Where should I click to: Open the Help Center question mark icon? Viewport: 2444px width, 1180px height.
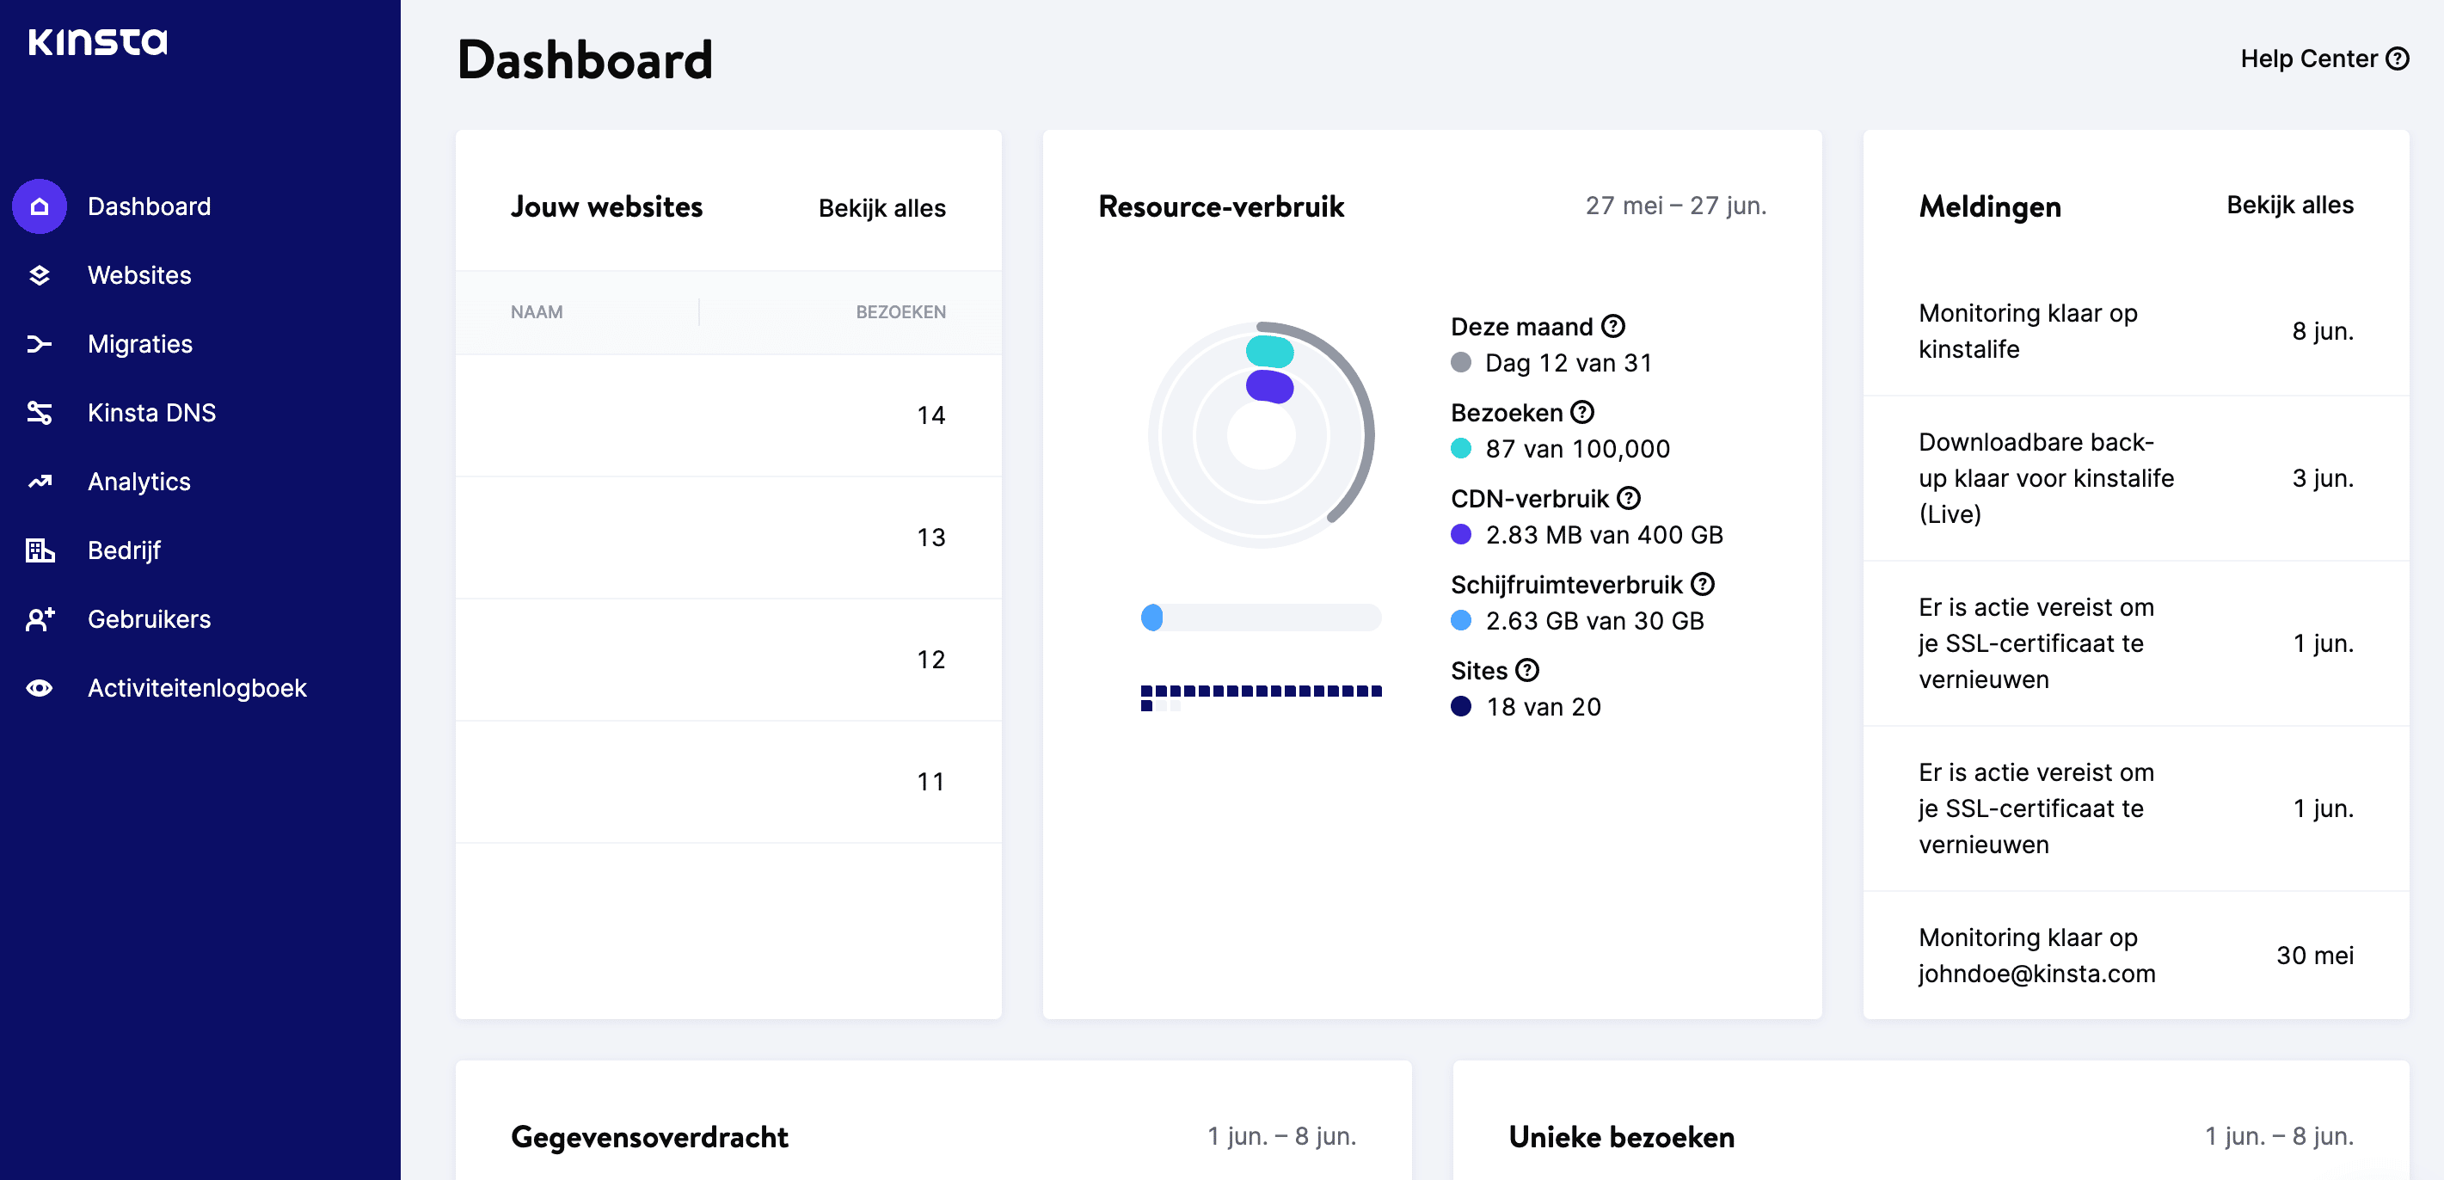(2399, 58)
